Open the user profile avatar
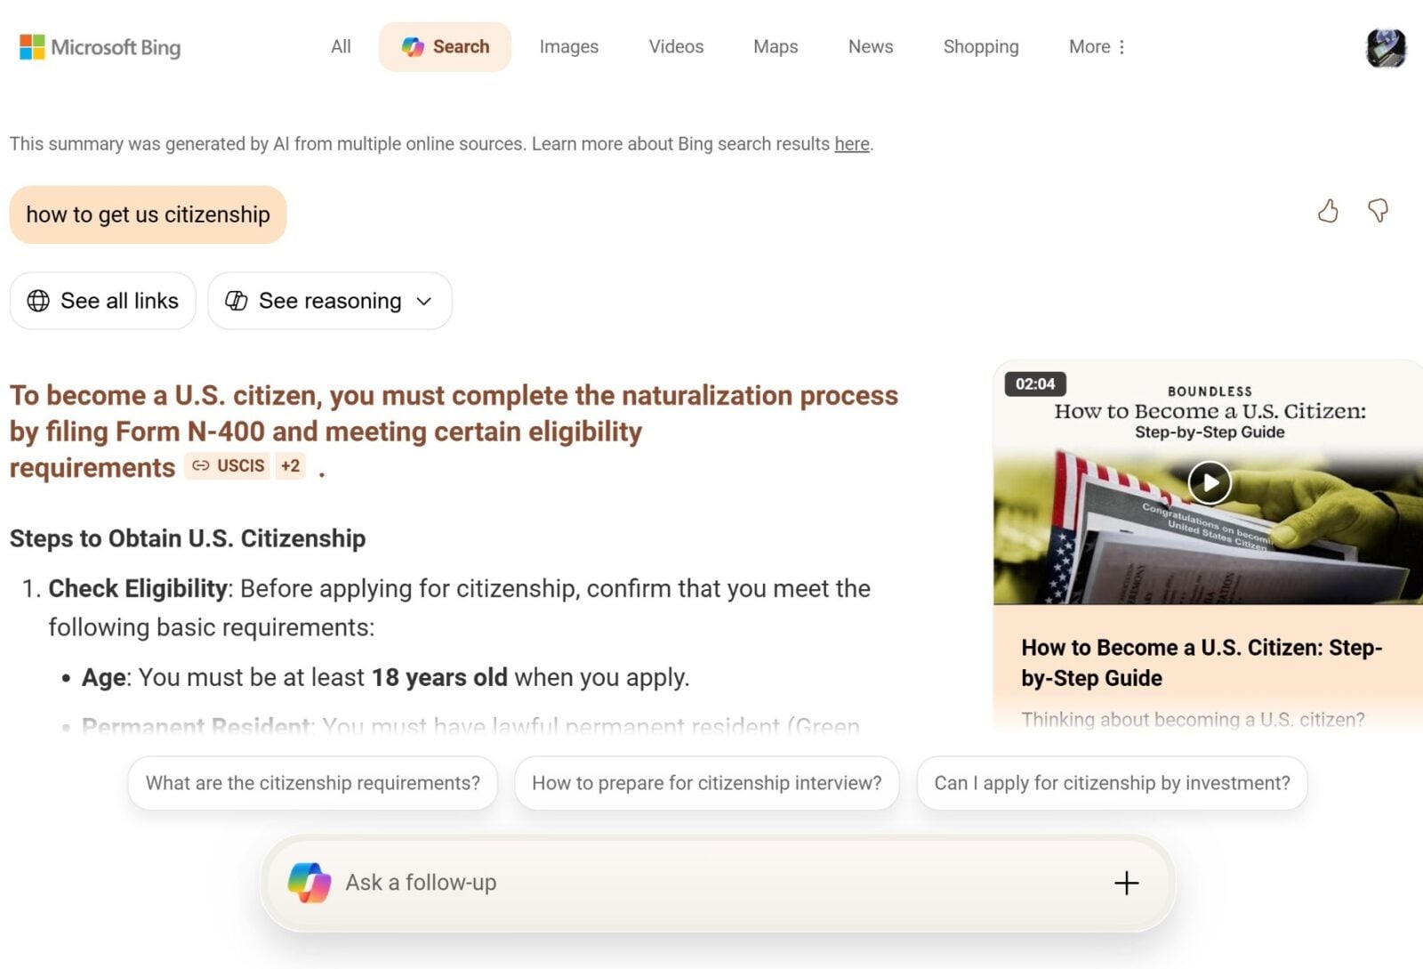Screen dimensions: 1423x969 [1385, 47]
